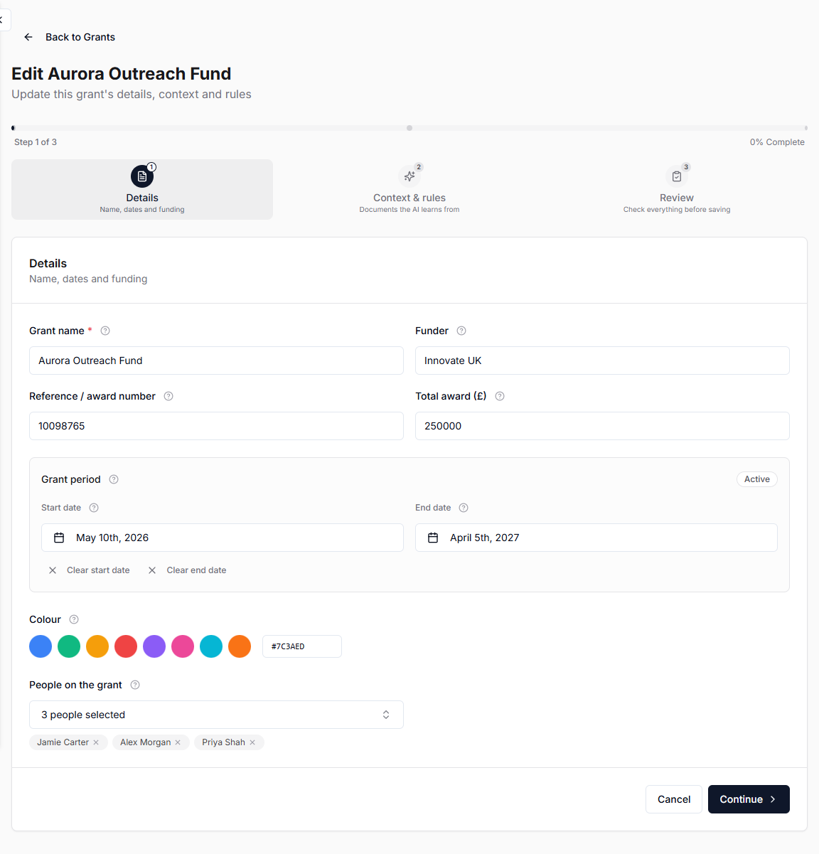Click the calendar icon in the End date field
The image size is (819, 854).
click(x=433, y=538)
